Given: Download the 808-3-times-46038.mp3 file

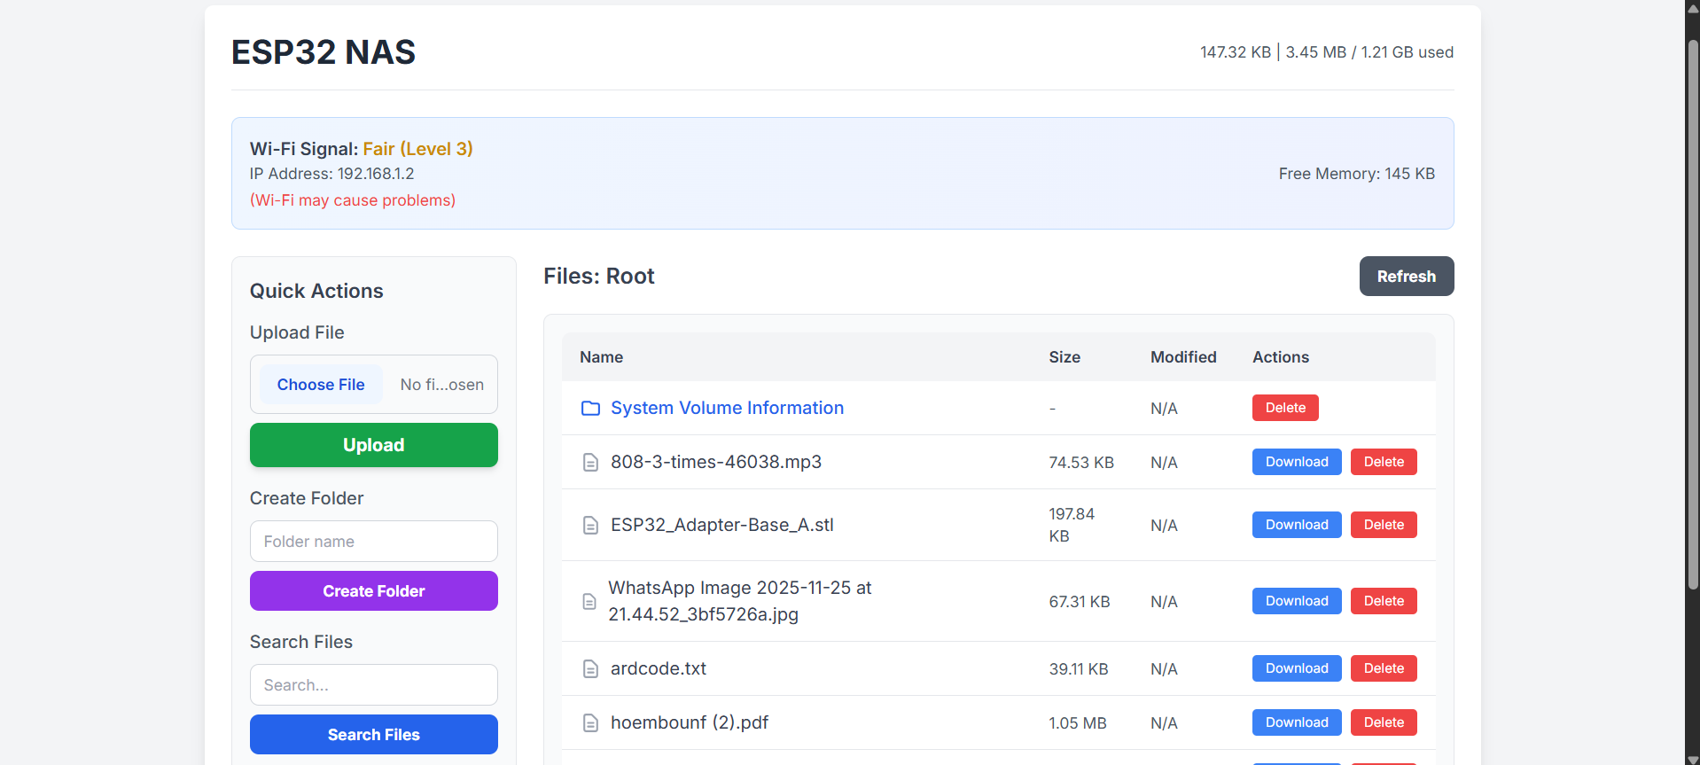Looking at the screenshot, I should click(x=1296, y=462).
